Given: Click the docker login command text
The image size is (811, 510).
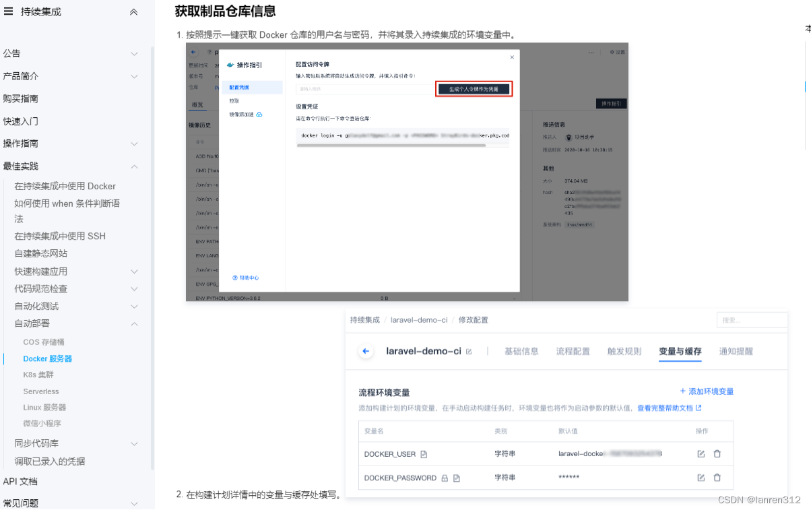Looking at the screenshot, I should click(405, 135).
